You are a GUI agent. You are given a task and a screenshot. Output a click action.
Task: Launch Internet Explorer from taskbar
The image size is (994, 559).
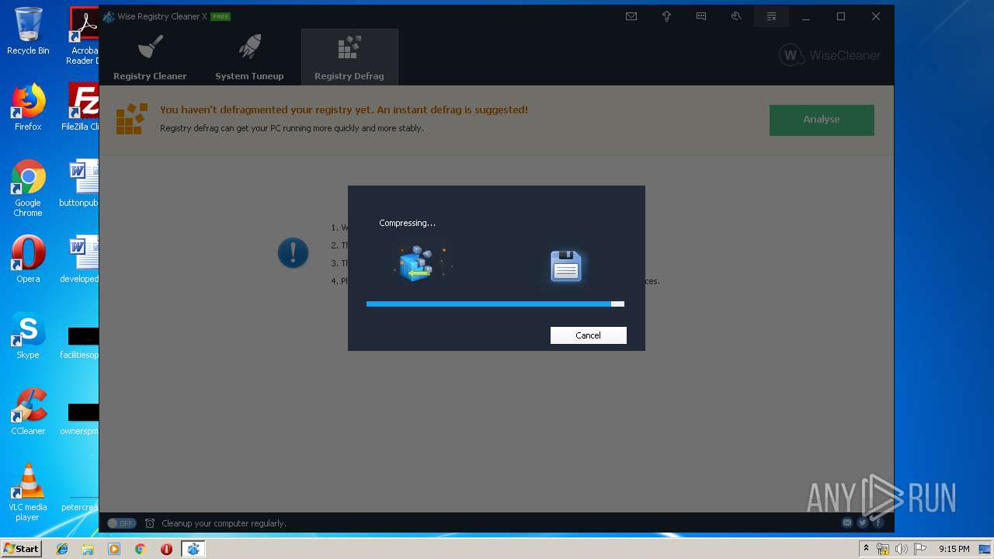[x=62, y=549]
